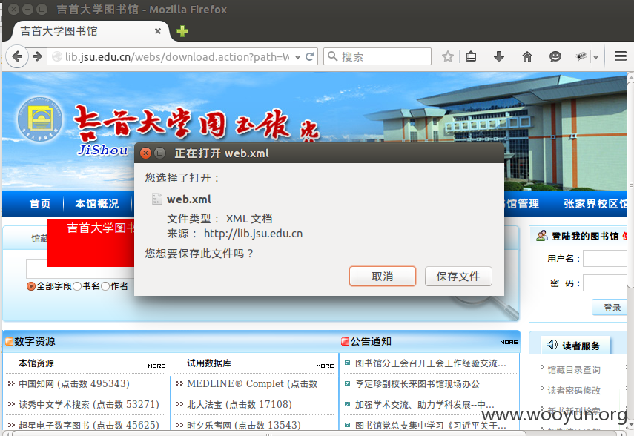Click the add-on bug icon in toolbar
Viewport: 634px width, 436px height.
[x=581, y=56]
